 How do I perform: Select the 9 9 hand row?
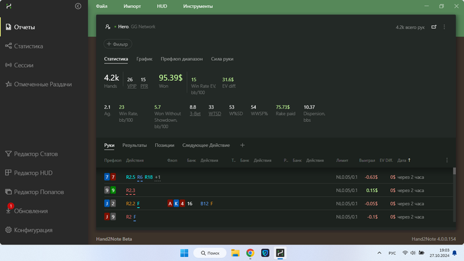(274, 190)
